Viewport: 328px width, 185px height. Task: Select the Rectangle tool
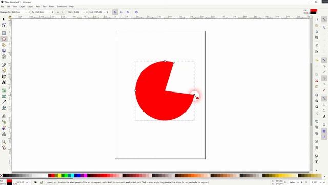click(4, 33)
